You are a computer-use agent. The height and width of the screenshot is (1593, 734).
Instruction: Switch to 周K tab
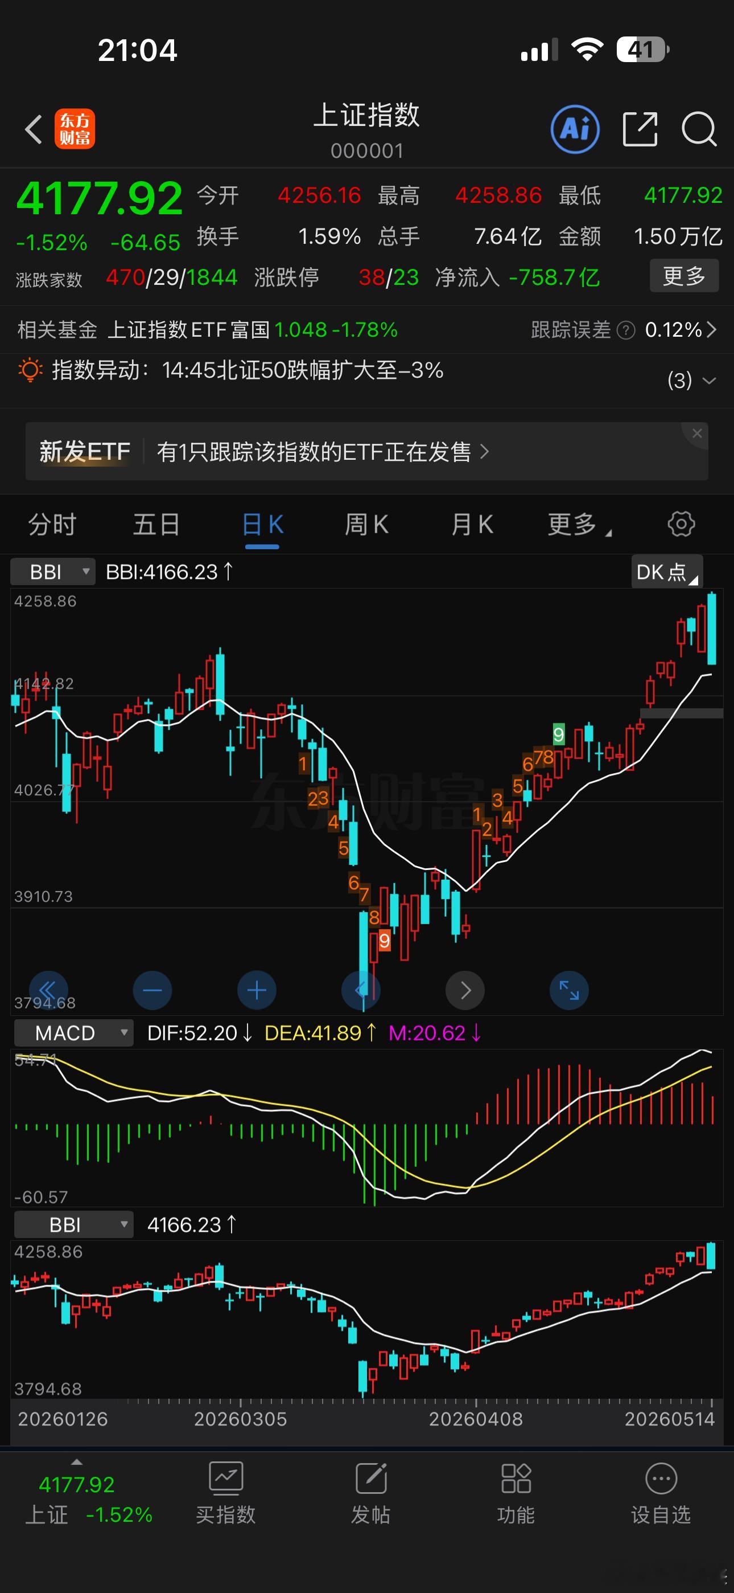(x=366, y=524)
